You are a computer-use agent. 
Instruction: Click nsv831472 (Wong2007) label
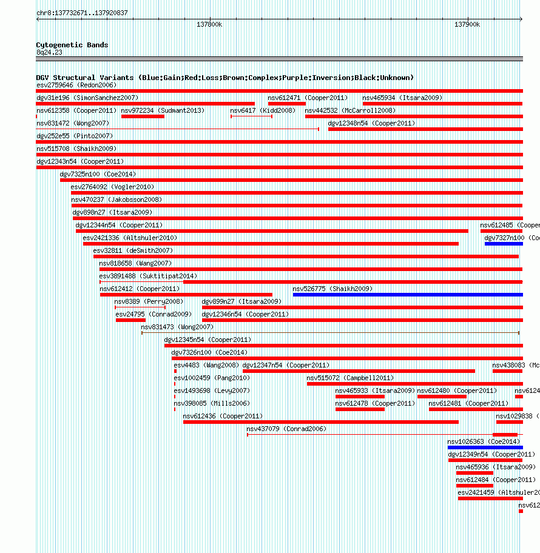click(x=73, y=123)
